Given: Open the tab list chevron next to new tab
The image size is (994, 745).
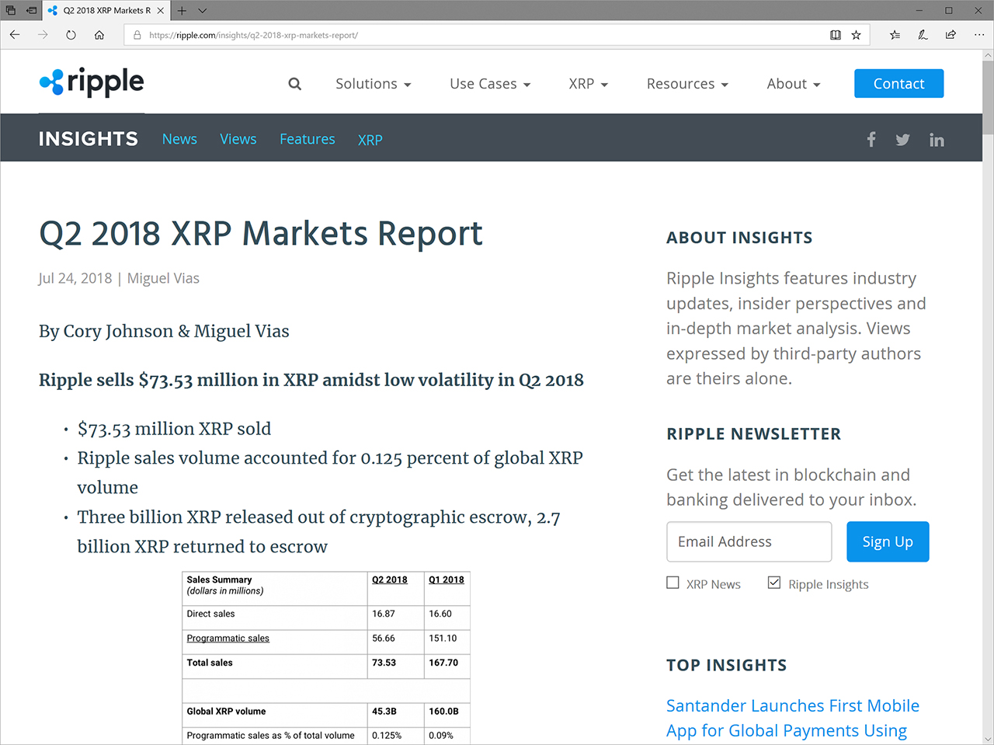Looking at the screenshot, I should click(x=202, y=10).
